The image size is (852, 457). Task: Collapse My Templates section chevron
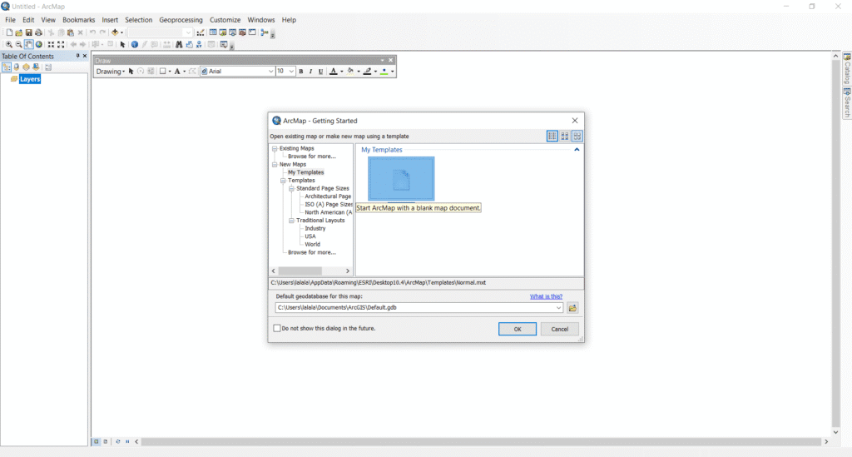[x=577, y=150]
